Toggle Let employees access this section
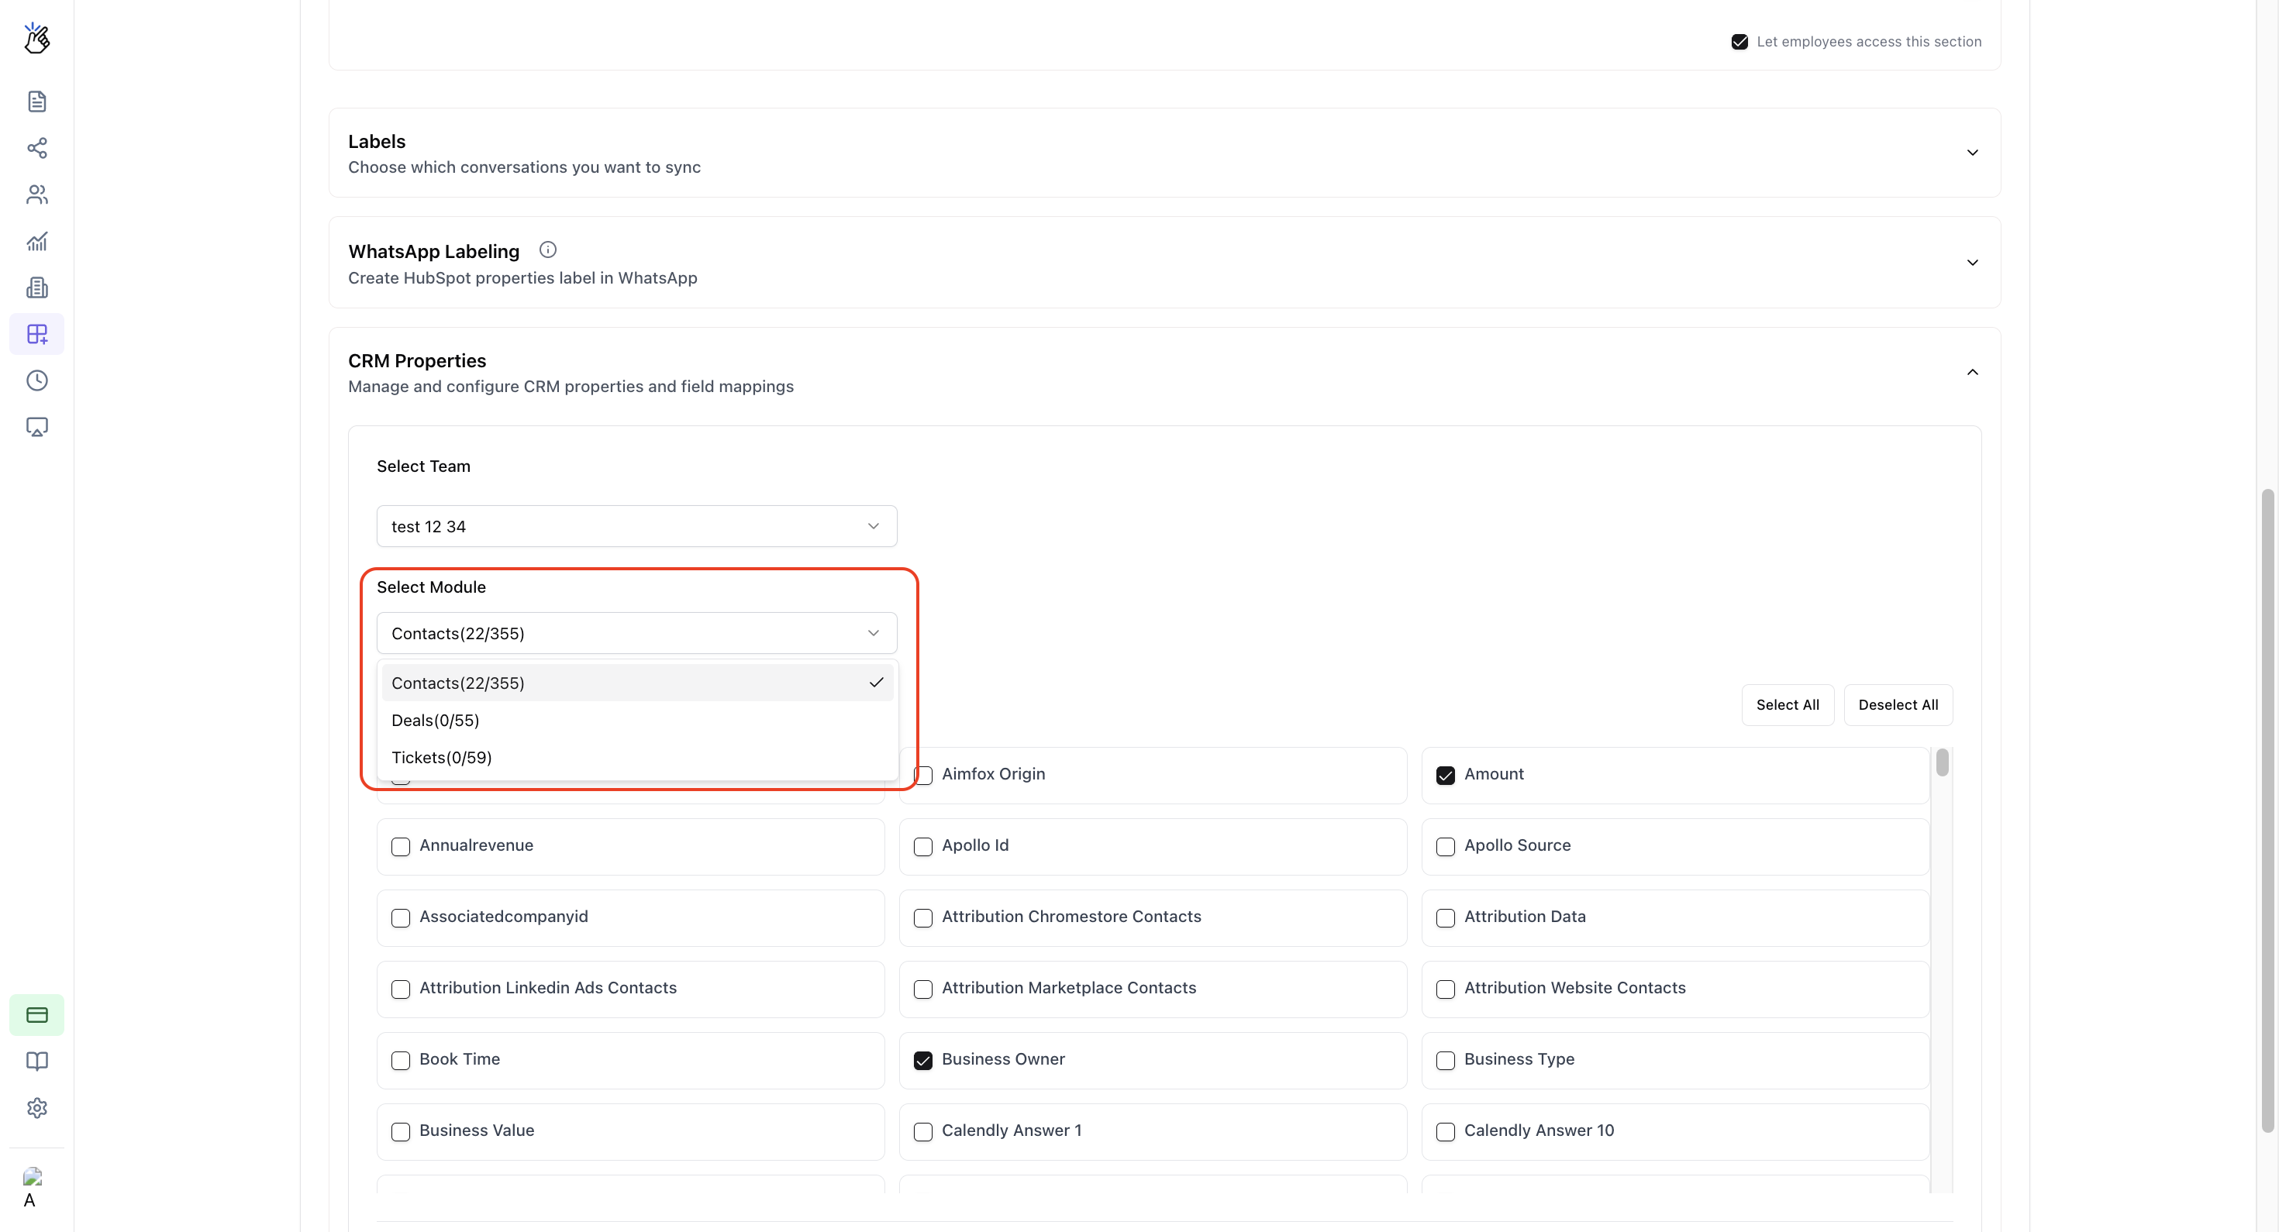The image size is (2279, 1232). [1739, 42]
